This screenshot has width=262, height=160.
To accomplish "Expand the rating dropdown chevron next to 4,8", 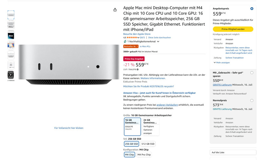I will pyautogui.click(x=138, y=38).
